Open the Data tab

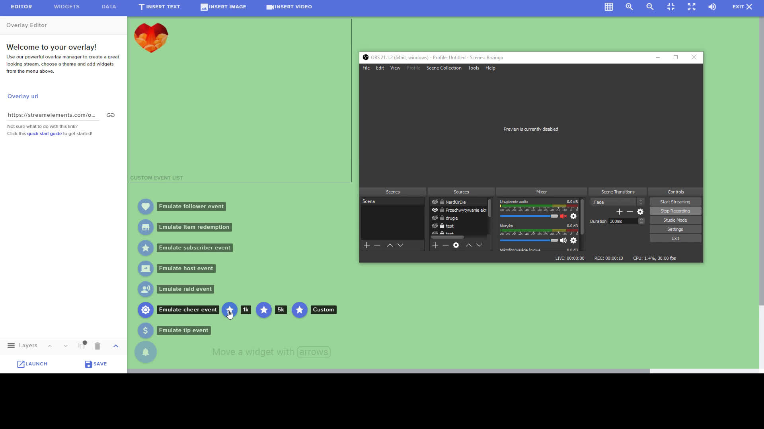coord(109,7)
